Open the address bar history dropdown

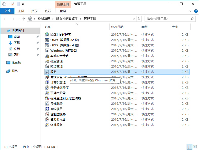coord(134,19)
